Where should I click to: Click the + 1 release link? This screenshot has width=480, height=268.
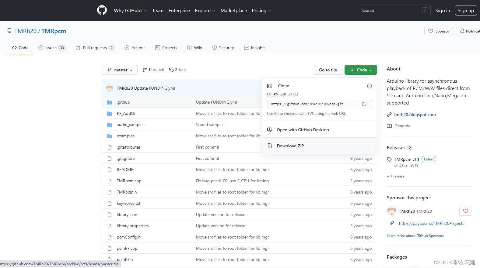[x=396, y=176]
